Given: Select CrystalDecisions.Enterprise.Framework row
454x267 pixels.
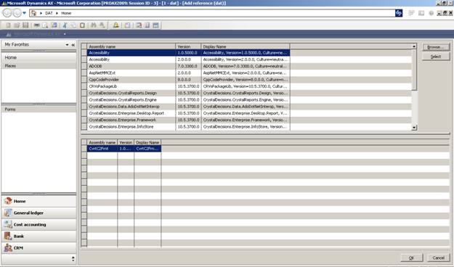Looking at the screenshot, I should (x=188, y=120).
